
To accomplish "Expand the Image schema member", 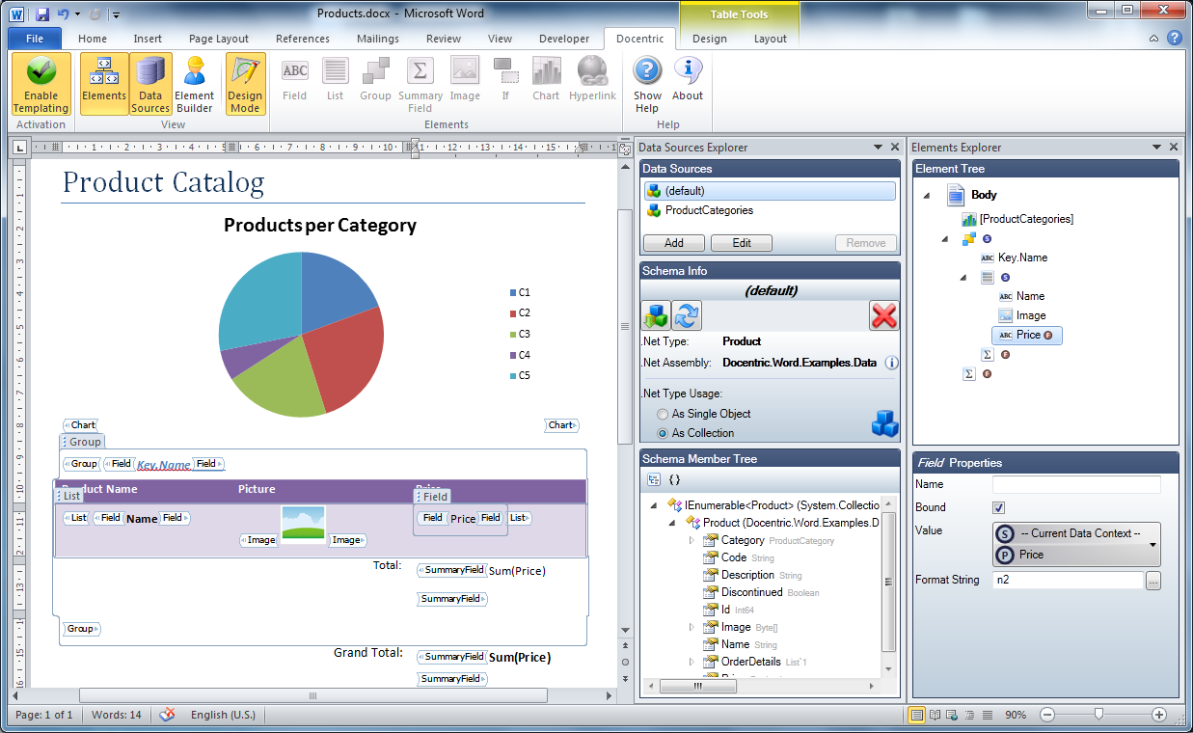I will tap(691, 627).
